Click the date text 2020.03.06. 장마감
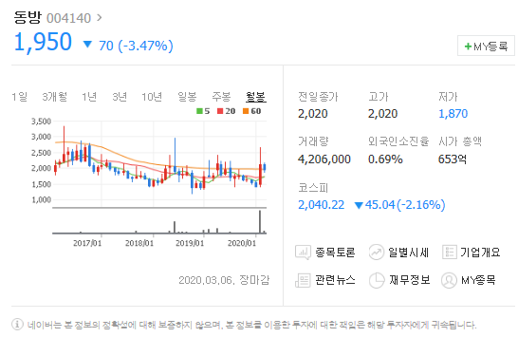 224,280
